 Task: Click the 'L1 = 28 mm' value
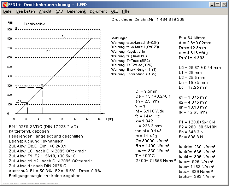point(190,72)
